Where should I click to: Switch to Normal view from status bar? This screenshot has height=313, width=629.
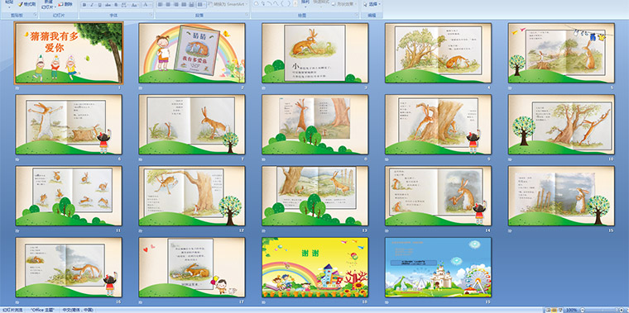click(x=548, y=311)
